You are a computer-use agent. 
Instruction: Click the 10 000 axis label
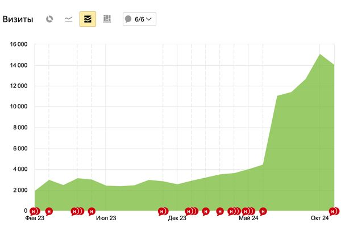click(x=19, y=107)
